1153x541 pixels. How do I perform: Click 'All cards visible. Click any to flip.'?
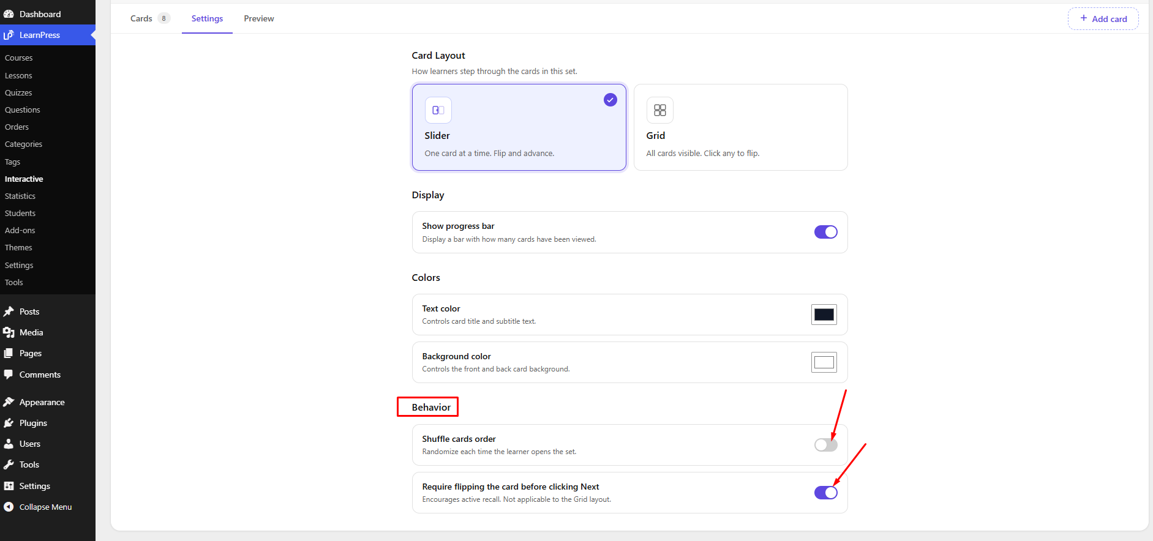tap(703, 154)
